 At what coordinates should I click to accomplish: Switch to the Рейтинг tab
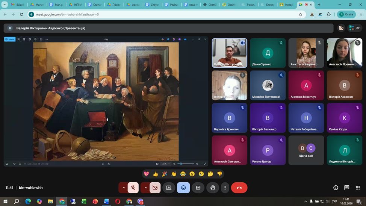171,5
